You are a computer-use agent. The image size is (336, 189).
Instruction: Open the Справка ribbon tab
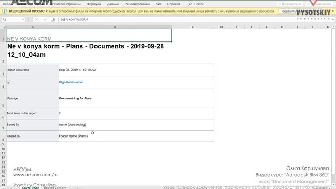173,4
